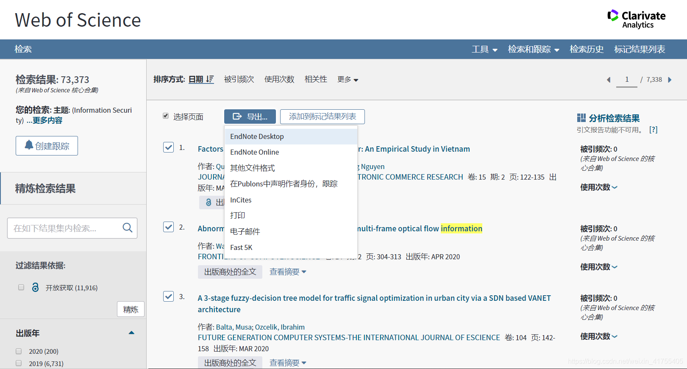Sort results by 相关性
Screen dimensions: 687x369
[x=316, y=79]
